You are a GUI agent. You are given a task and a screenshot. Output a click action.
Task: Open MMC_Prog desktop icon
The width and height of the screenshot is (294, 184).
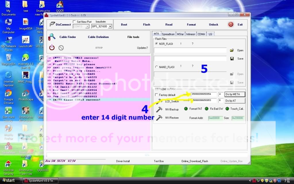point(25,77)
